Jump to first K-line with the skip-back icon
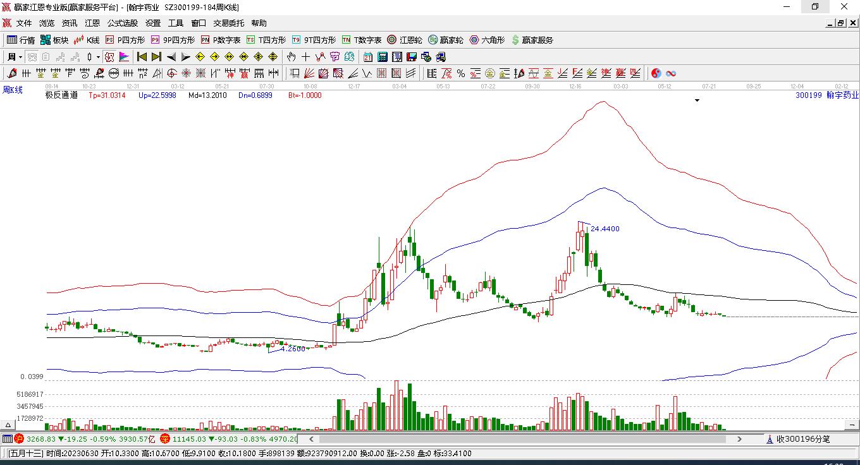This screenshot has height=465, width=860. [x=142, y=56]
